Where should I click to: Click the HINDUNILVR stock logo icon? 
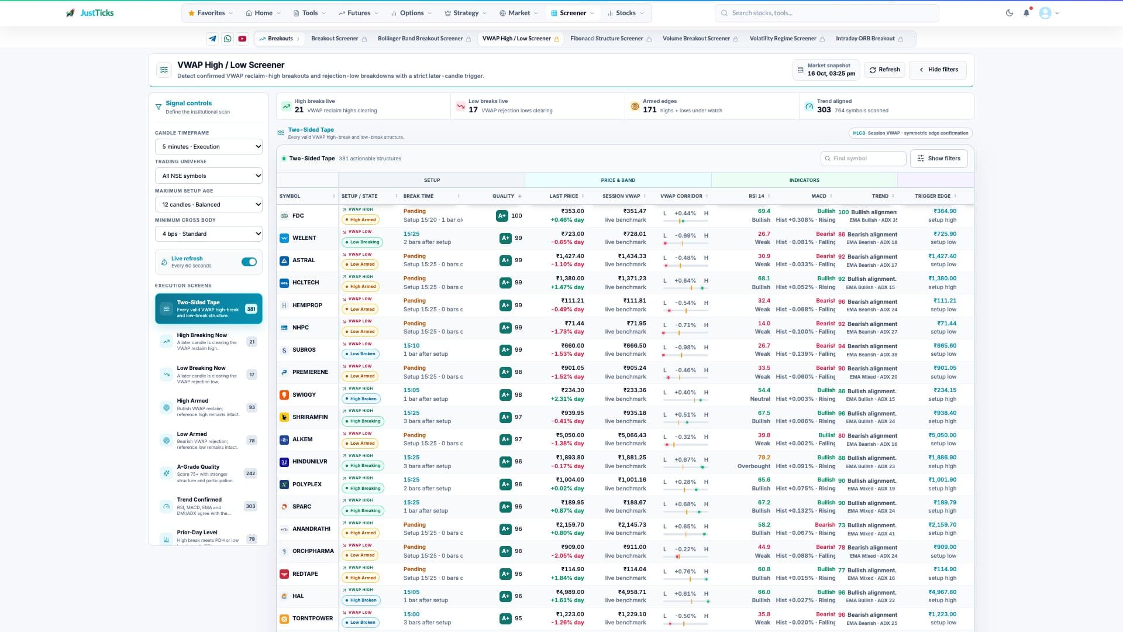pos(284,462)
